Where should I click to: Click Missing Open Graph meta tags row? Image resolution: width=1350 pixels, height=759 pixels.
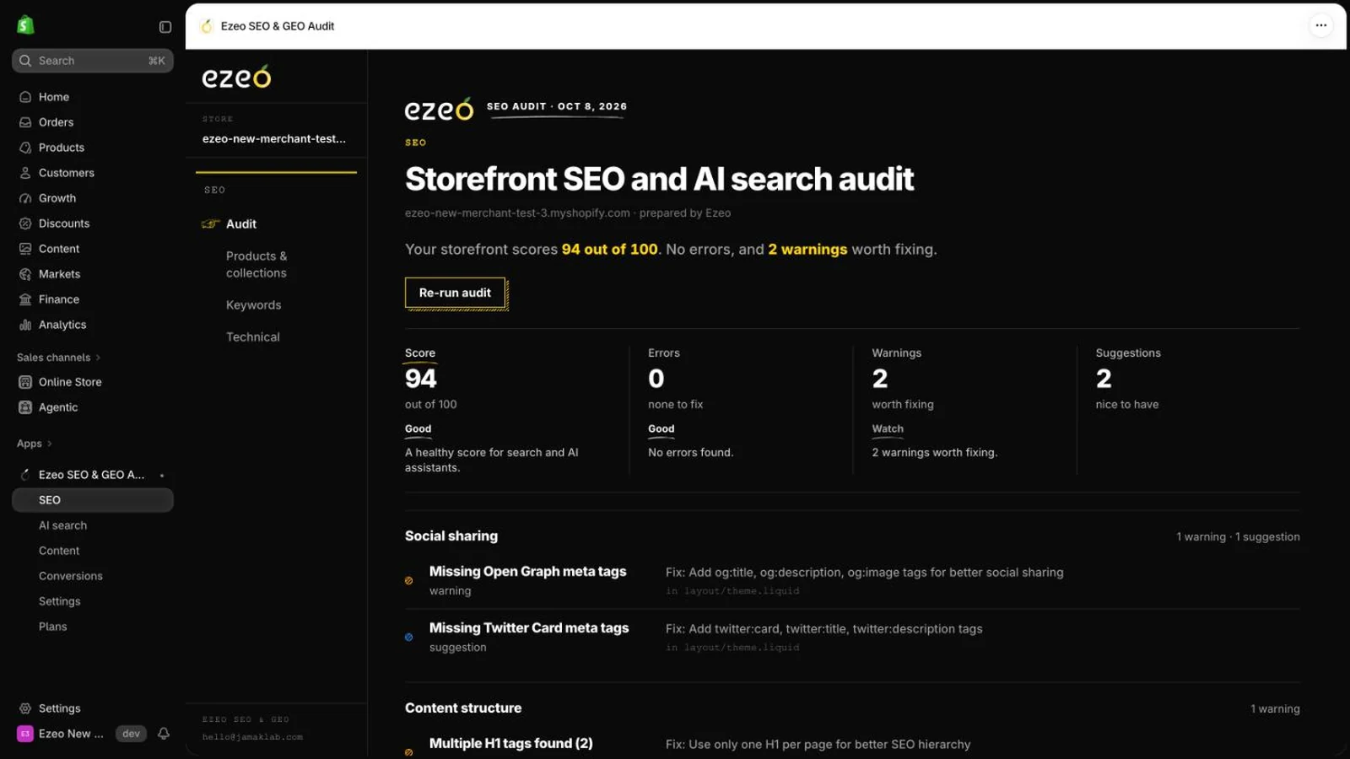click(x=852, y=581)
